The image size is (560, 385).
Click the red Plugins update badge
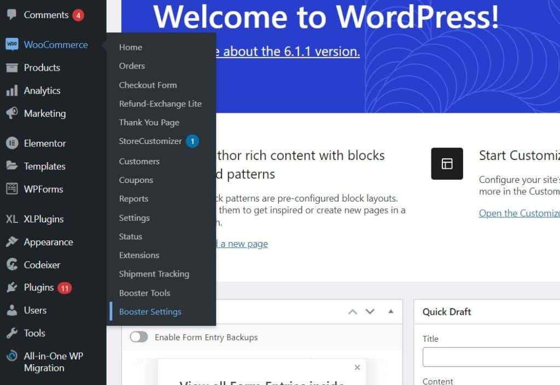(65, 288)
